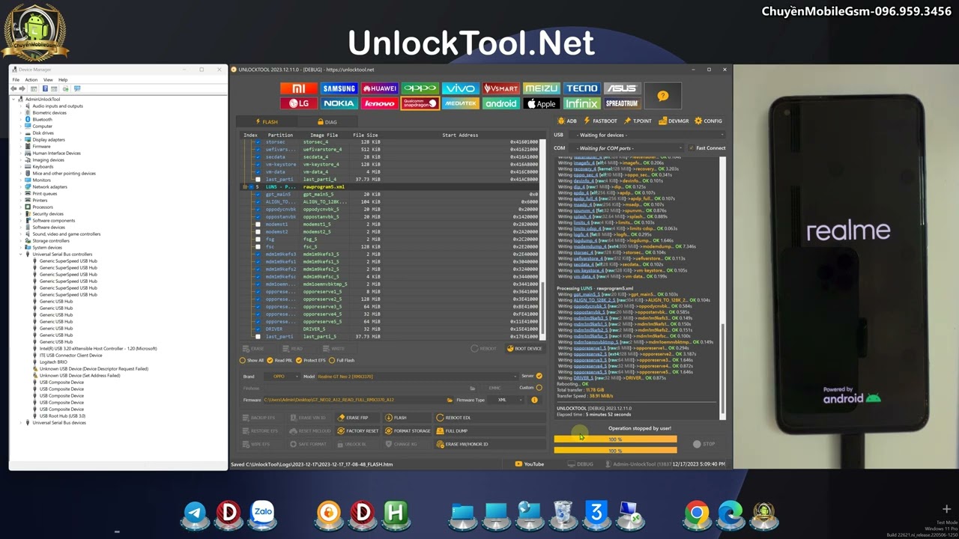
Task: Expand Audio inputs and outputs in Device Manager
Action: pyautogui.click(x=21, y=106)
